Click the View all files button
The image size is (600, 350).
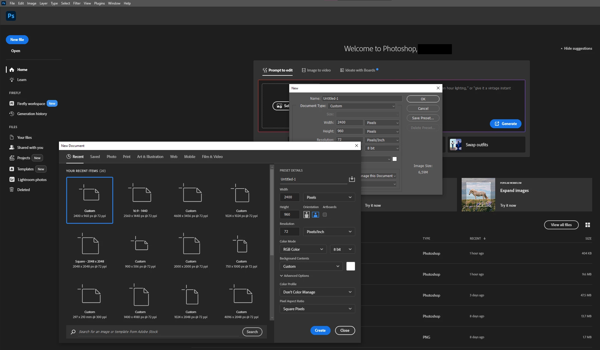(x=561, y=225)
